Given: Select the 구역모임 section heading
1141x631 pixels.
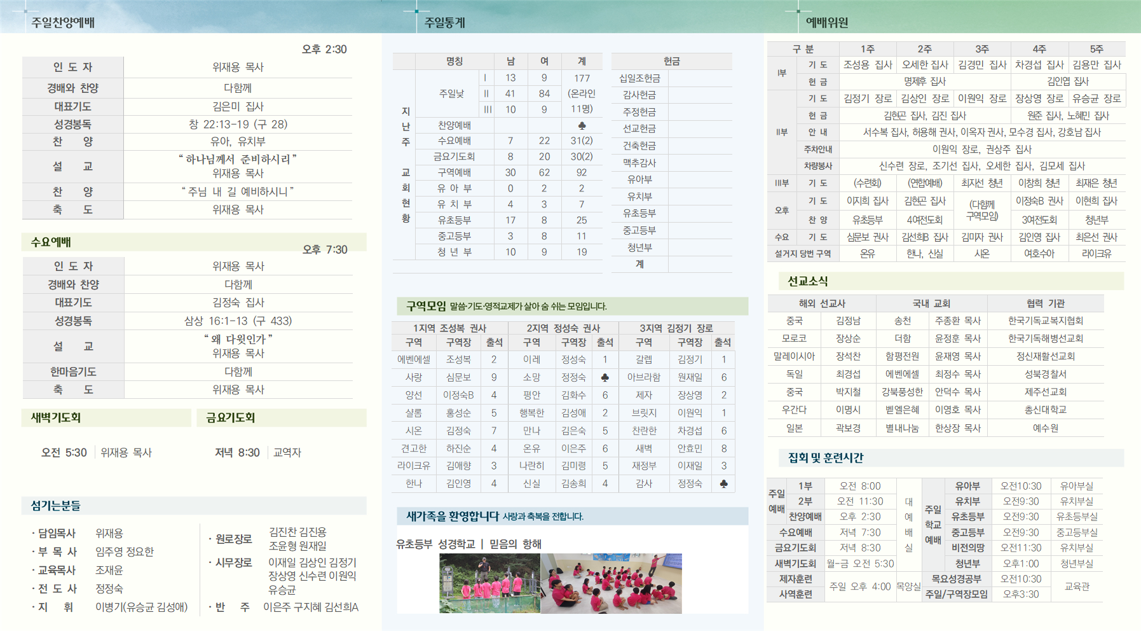Looking at the screenshot, I should 426,306.
